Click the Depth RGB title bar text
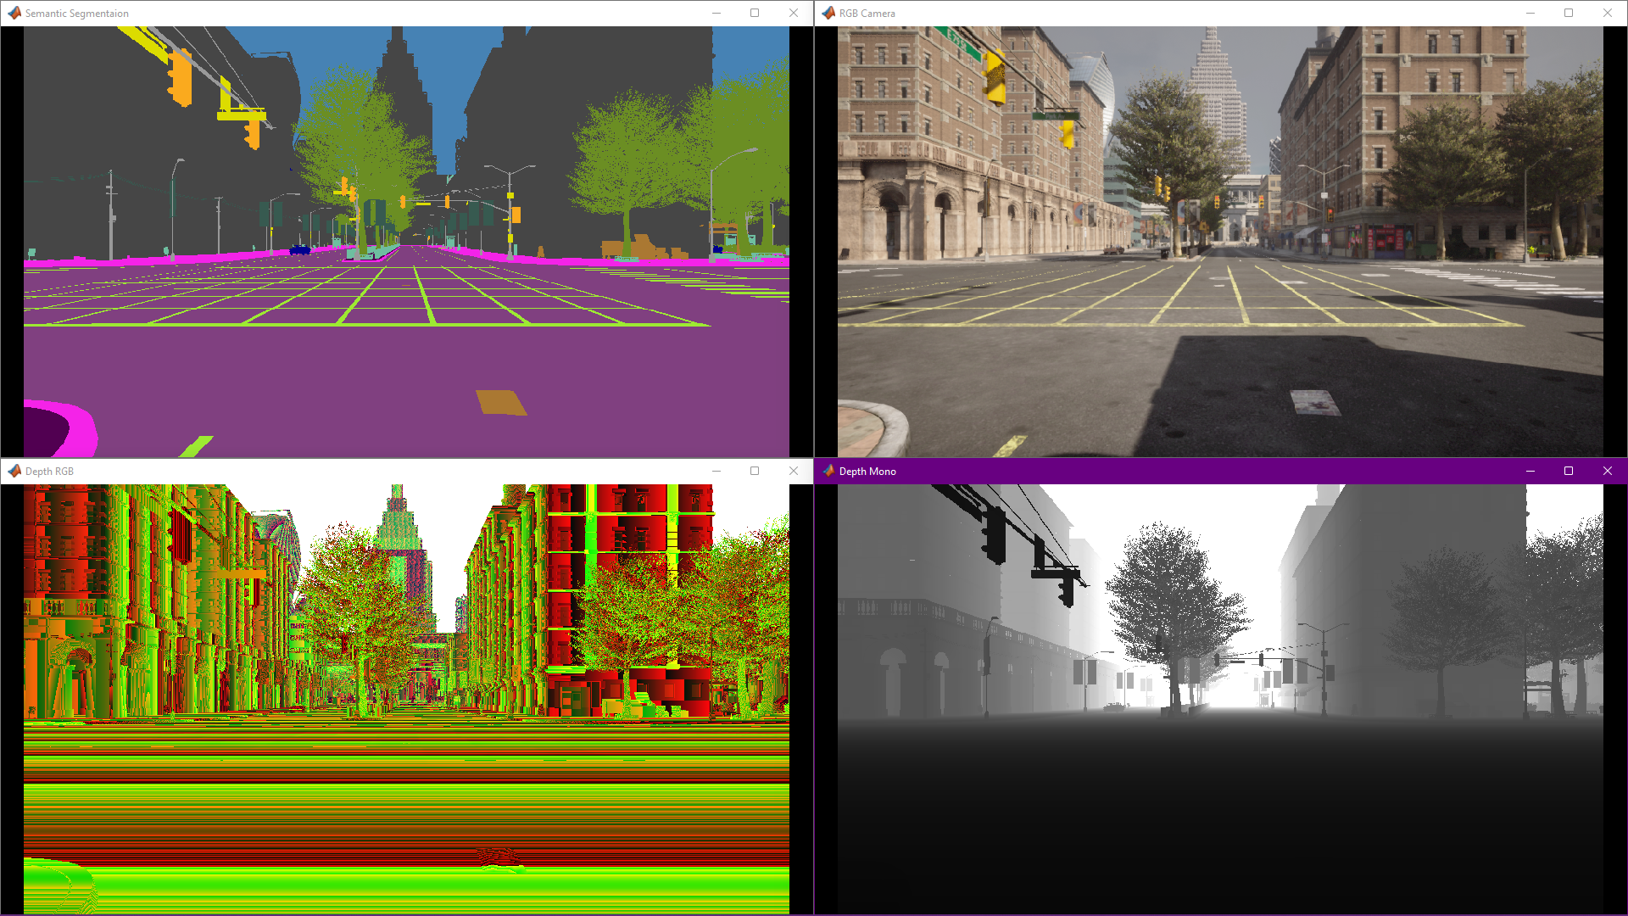 (49, 472)
